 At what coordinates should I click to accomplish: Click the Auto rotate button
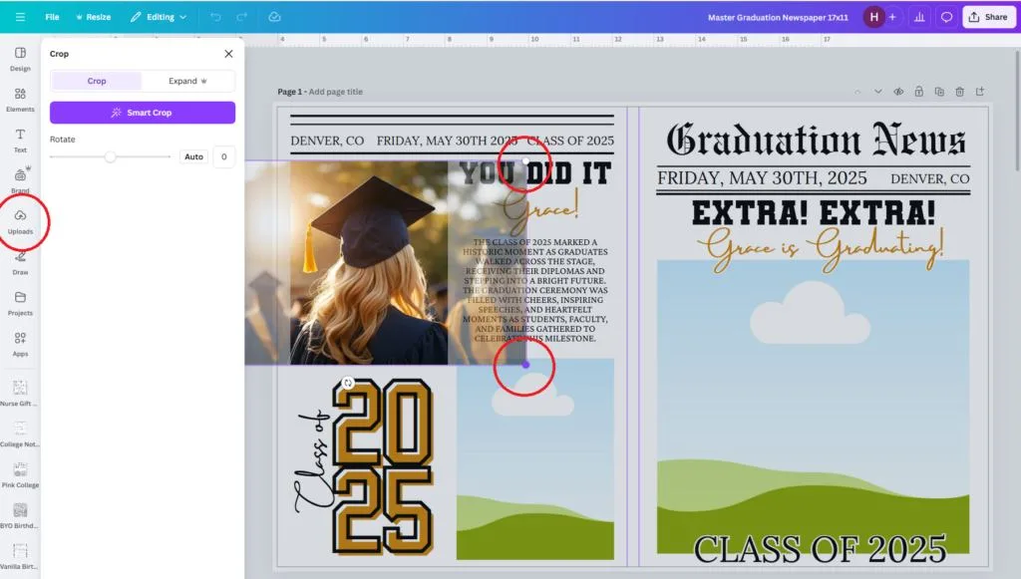[193, 156]
